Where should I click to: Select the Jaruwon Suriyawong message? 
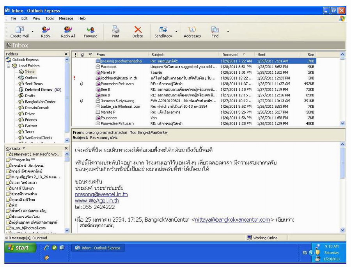194,101
